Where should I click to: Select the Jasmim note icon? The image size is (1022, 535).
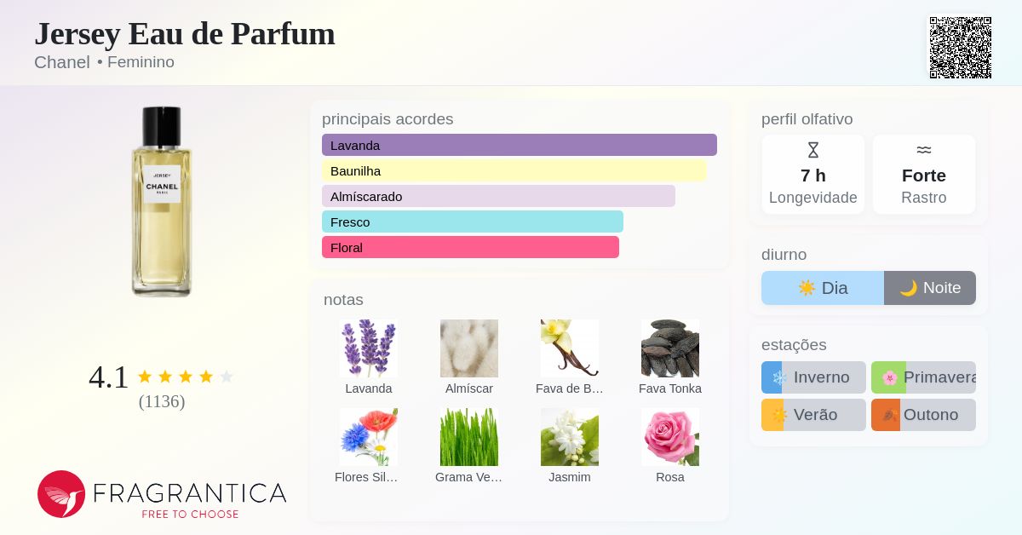point(570,437)
